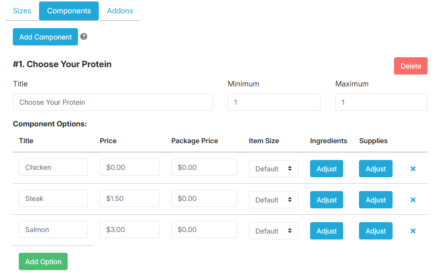The image size is (437, 276).
Task: Remove the Salmon option with X icon
Action: coord(413,231)
